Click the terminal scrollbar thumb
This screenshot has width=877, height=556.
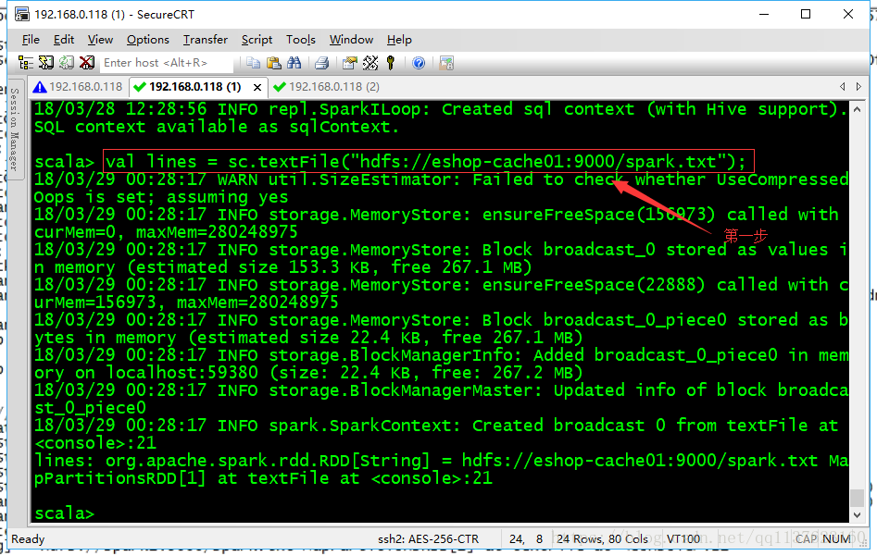point(857,498)
